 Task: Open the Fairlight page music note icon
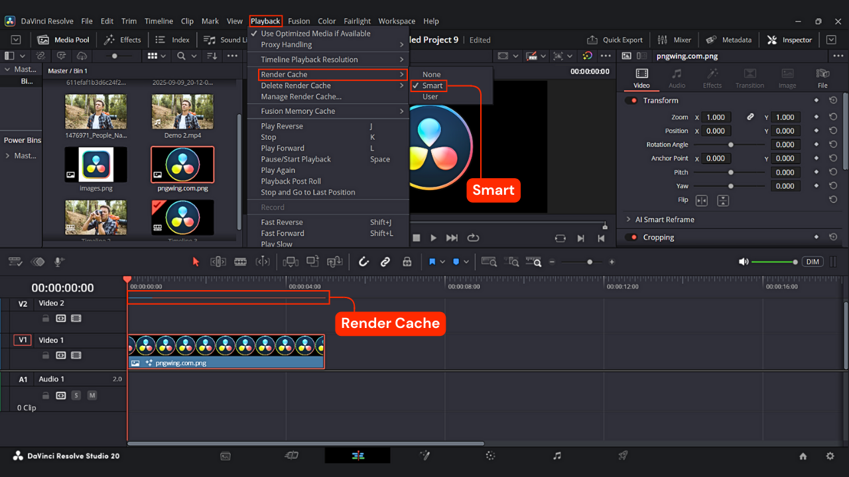pos(557,456)
